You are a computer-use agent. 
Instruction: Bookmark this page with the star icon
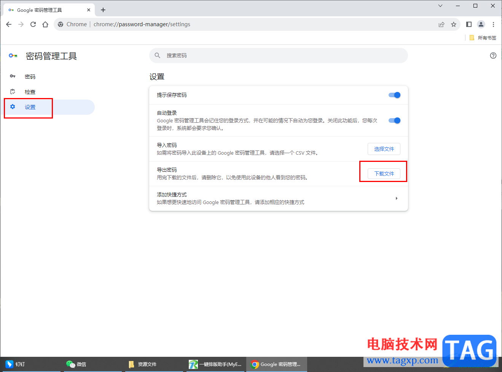click(x=454, y=24)
